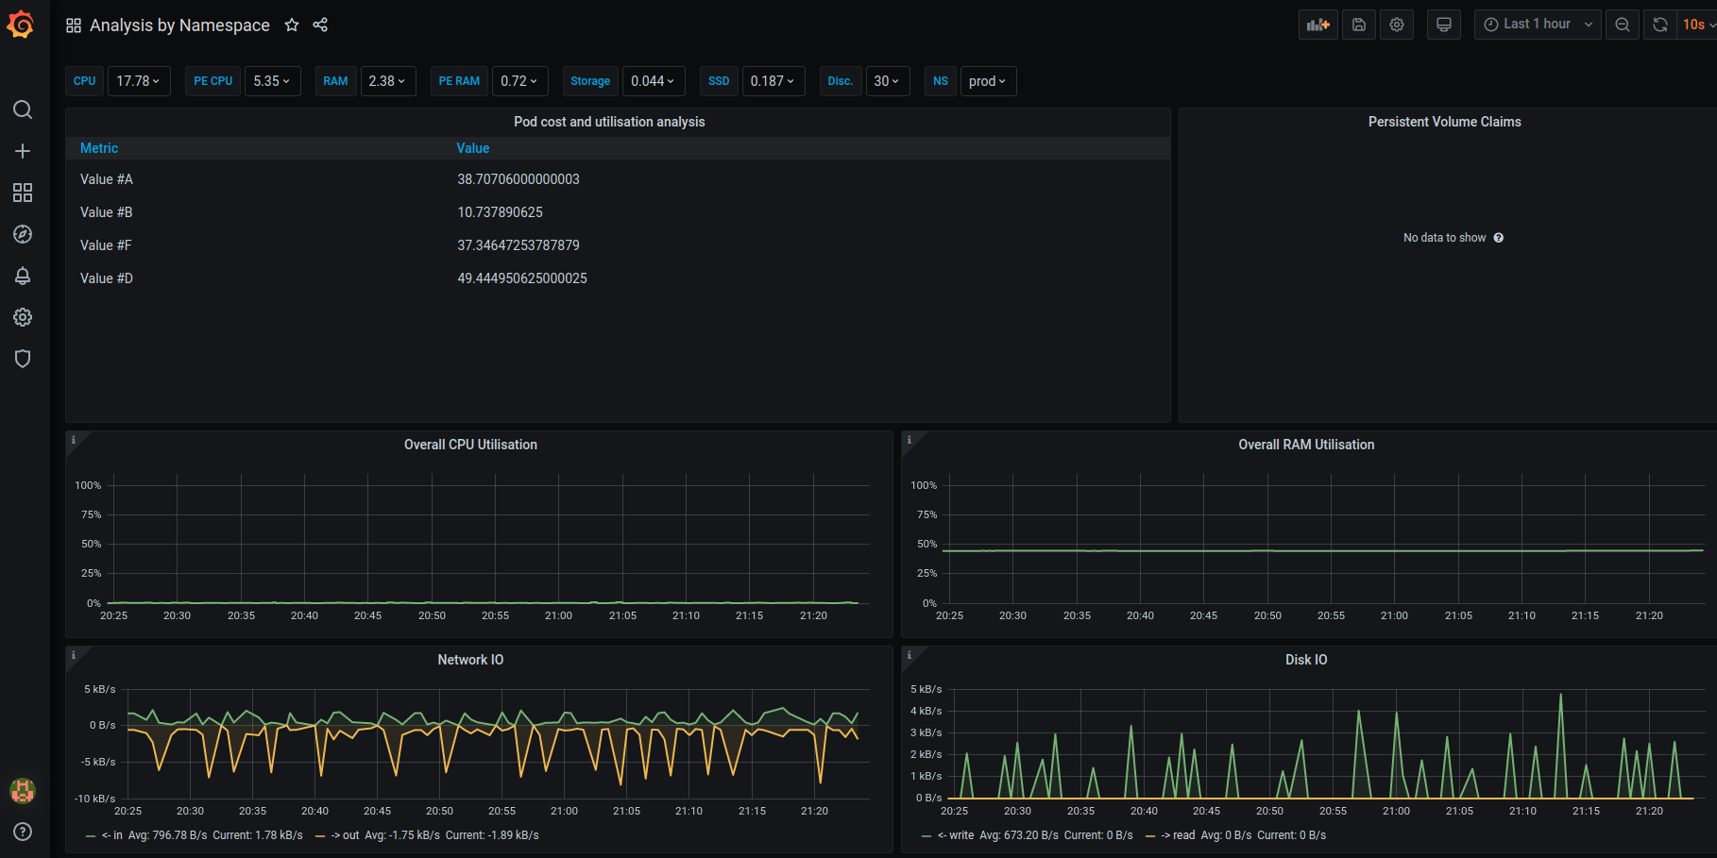Open search from the sidebar
Image resolution: width=1717 pixels, height=858 pixels.
(23, 109)
